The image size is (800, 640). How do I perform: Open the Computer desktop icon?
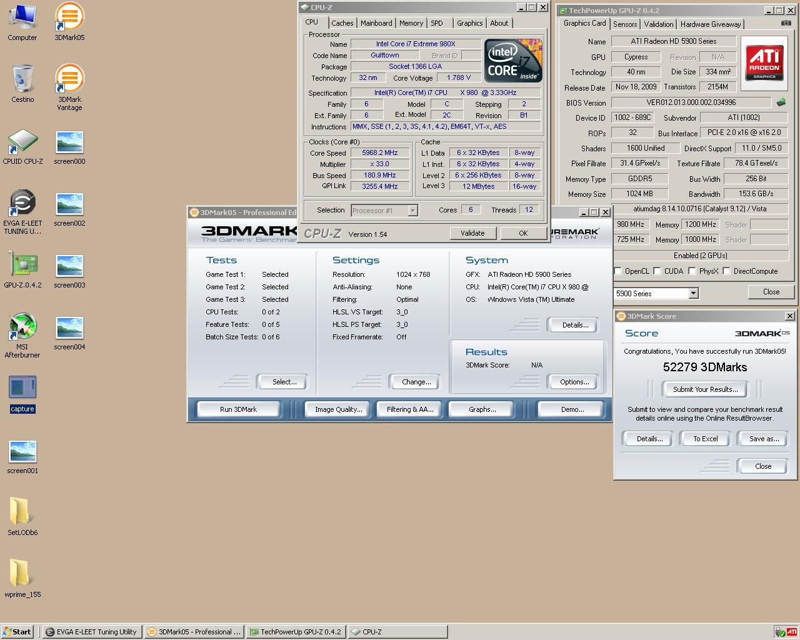(x=22, y=22)
